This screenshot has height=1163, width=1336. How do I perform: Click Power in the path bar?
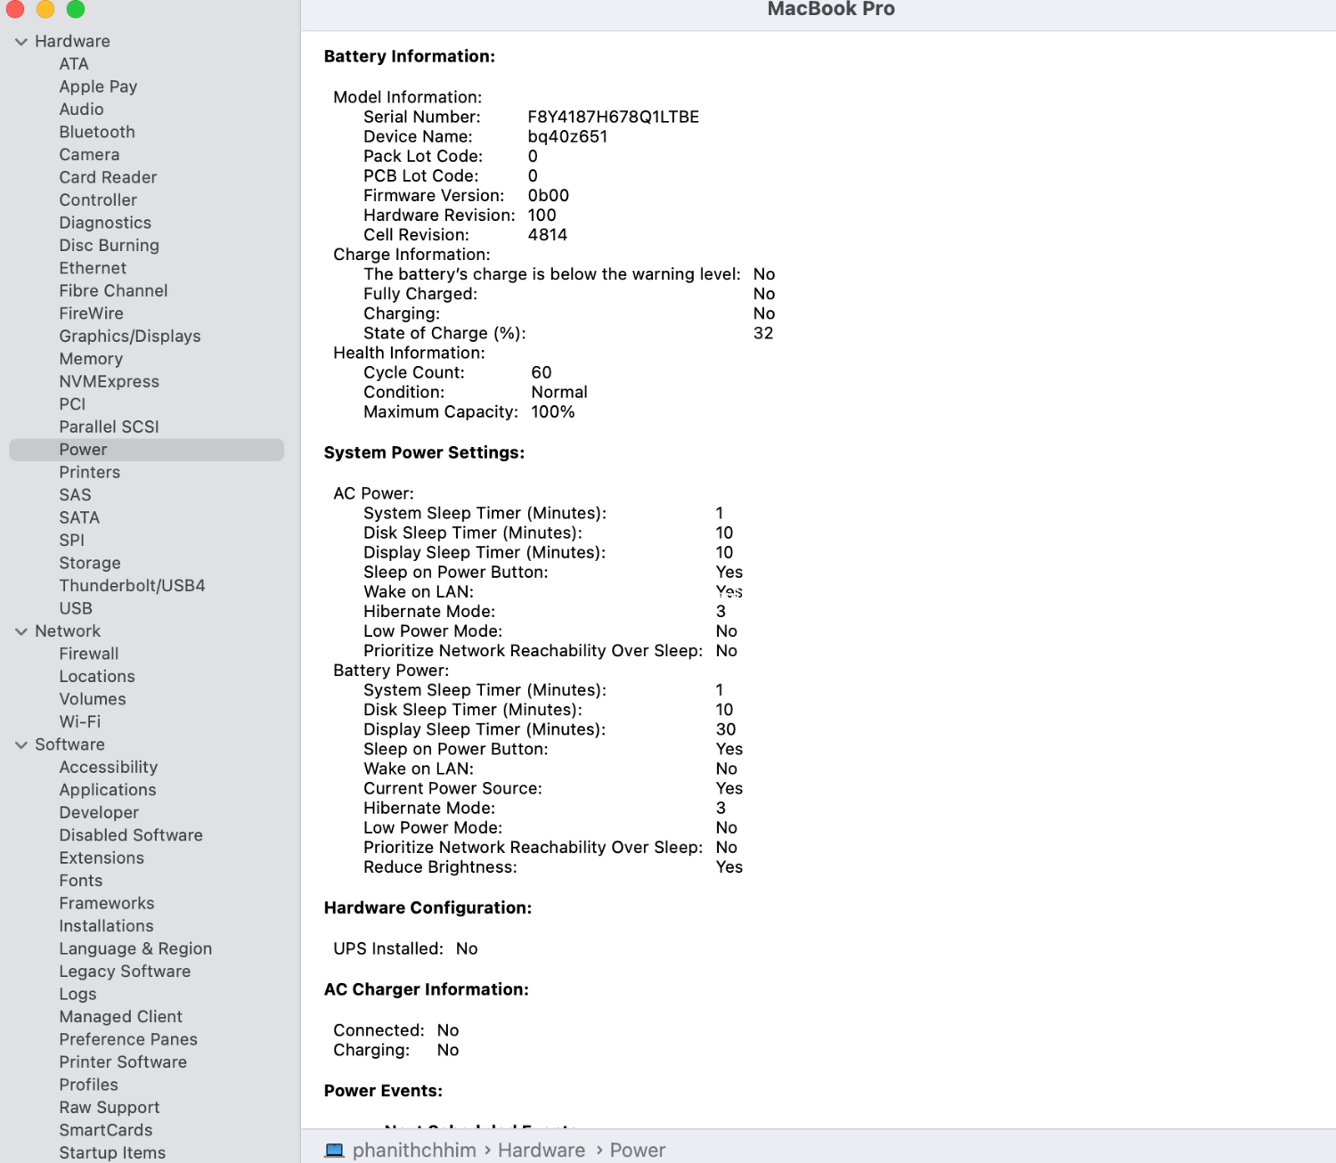[638, 1151]
